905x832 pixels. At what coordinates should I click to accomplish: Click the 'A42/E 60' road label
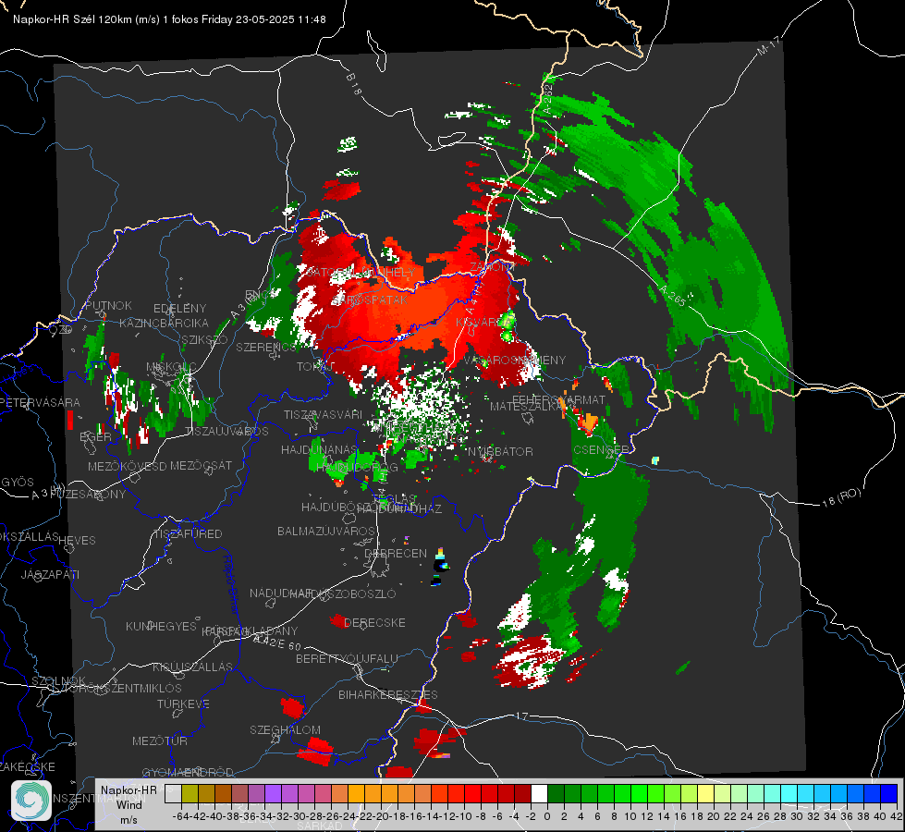(277, 642)
